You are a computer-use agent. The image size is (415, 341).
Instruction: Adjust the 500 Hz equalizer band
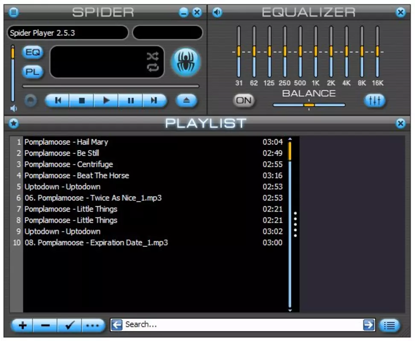pyautogui.click(x=300, y=52)
